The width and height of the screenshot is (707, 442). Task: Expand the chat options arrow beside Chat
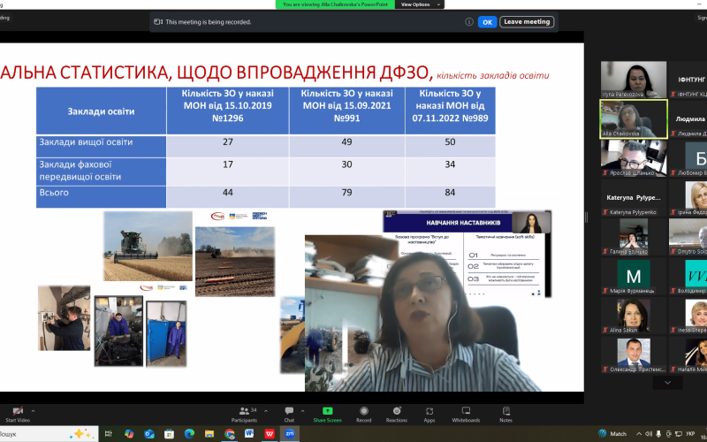[302, 411]
